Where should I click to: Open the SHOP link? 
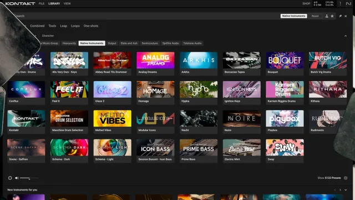(x=306, y=4)
